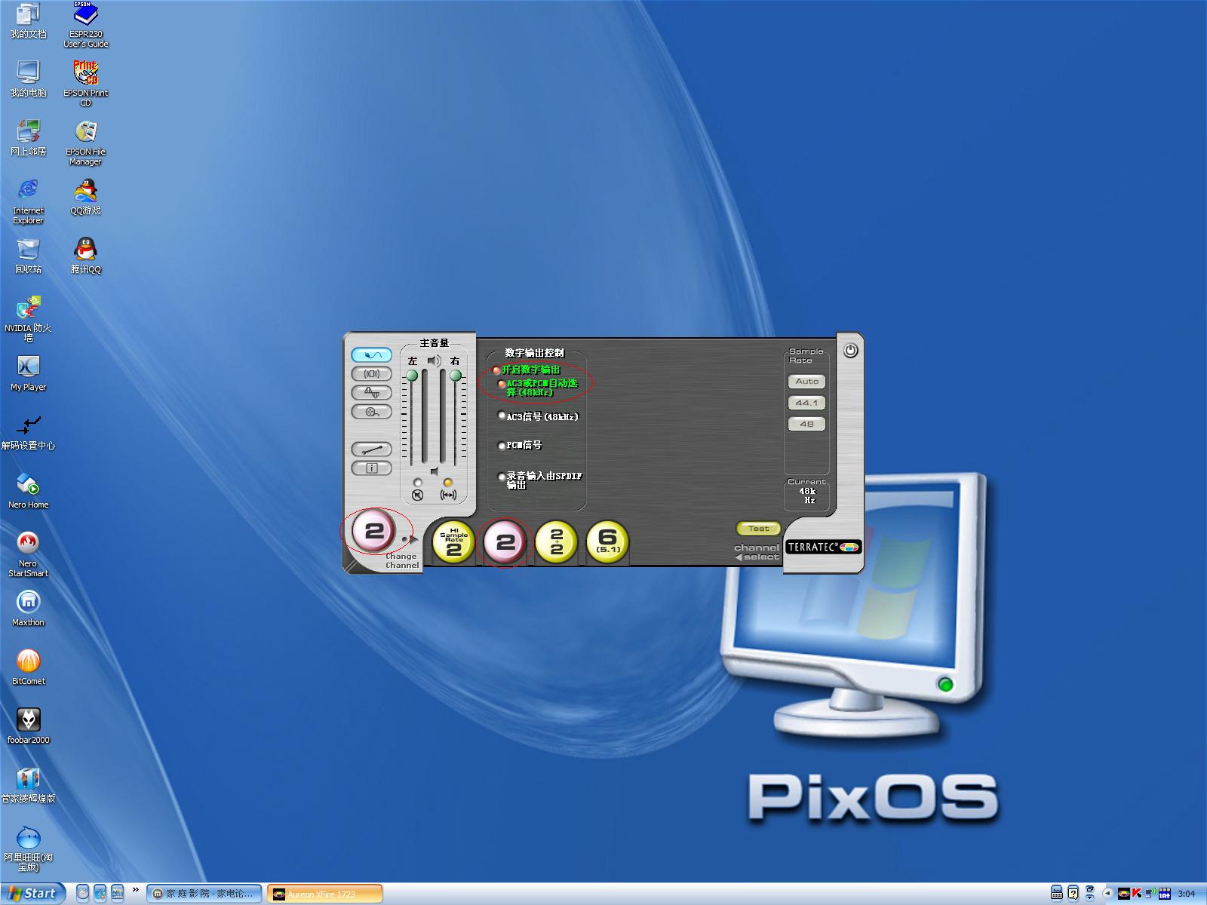Select the pink 2-channel mode button
This screenshot has height=905, width=1207.
[505, 542]
